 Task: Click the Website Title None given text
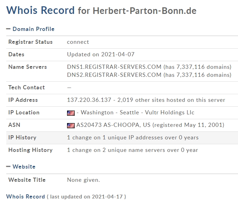(83, 180)
